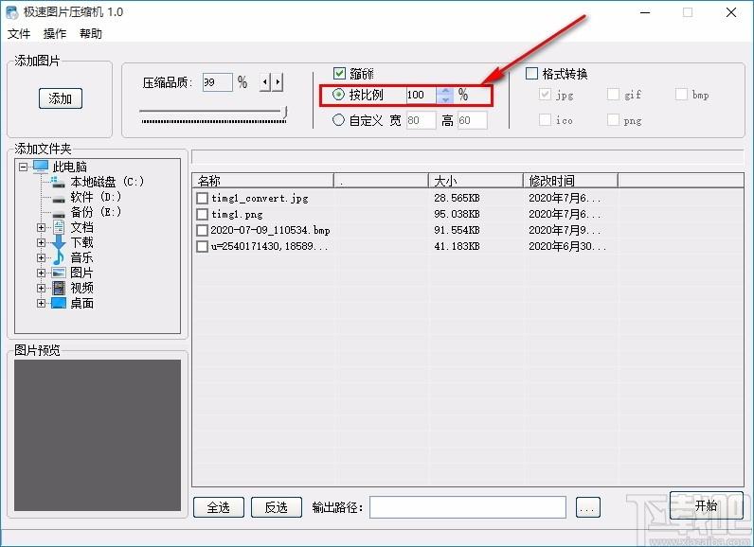The height and width of the screenshot is (547, 754).
Task: Select the 桌面 desktop icon
Action: pos(59,303)
